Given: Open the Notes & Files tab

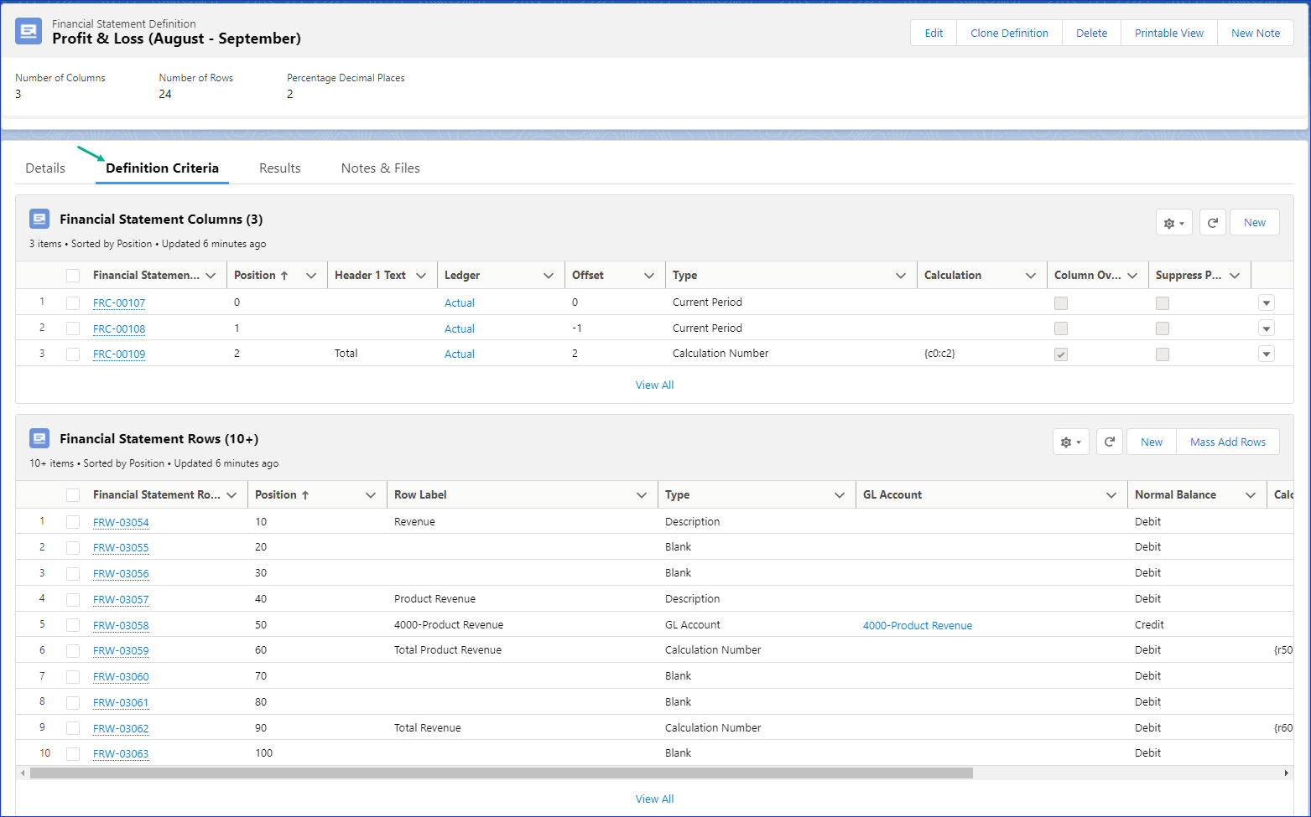Looking at the screenshot, I should click(x=380, y=168).
